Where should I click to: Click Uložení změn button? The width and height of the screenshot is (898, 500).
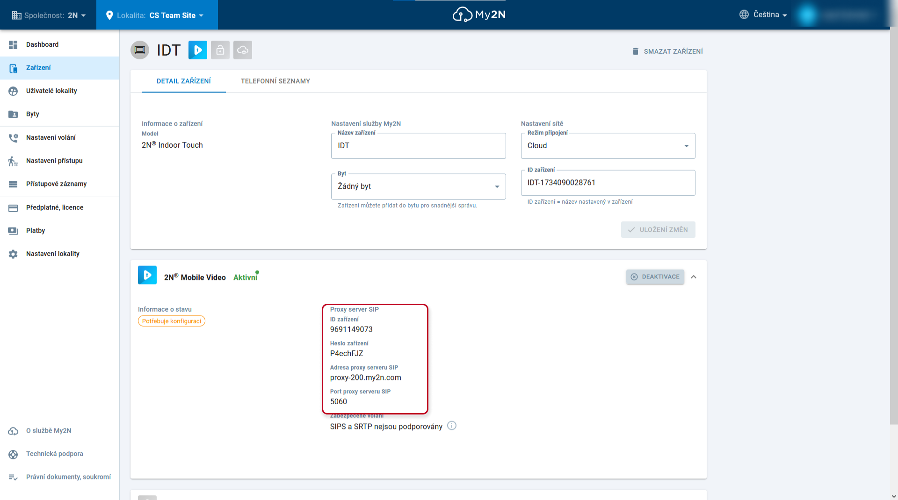pos(658,230)
